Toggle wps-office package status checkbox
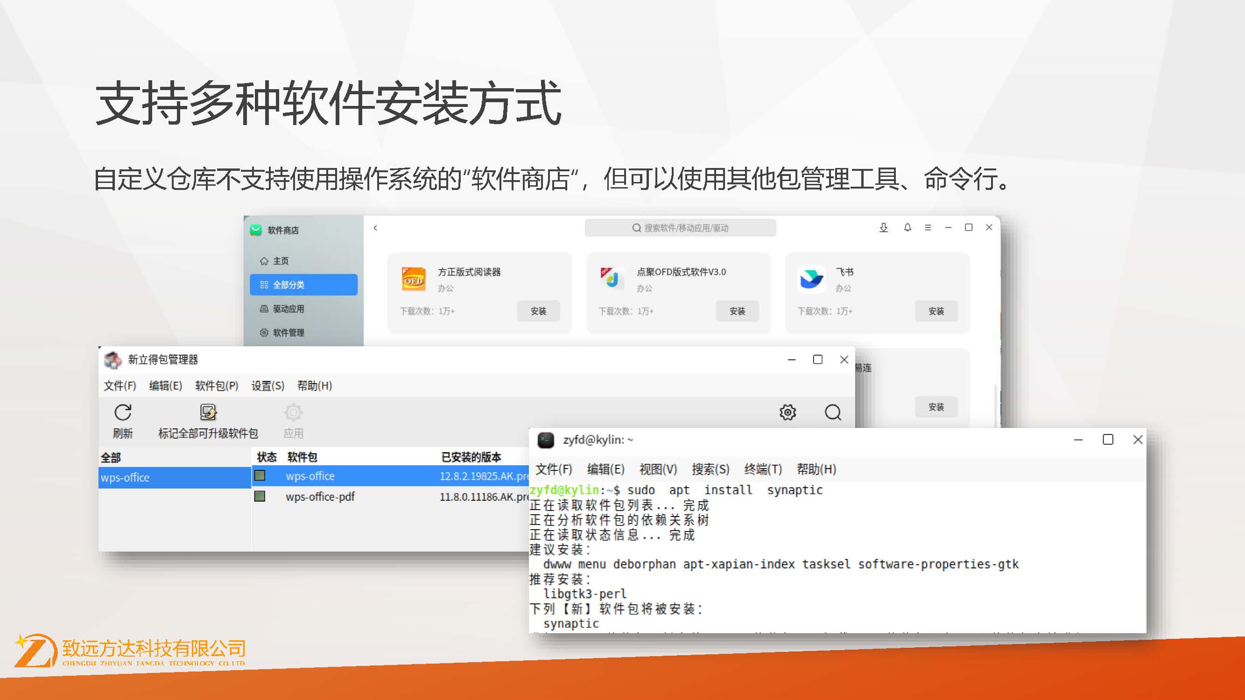The width and height of the screenshot is (1245, 700). (260, 476)
